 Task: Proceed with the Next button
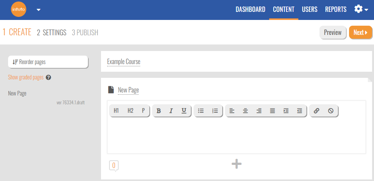tap(360, 33)
